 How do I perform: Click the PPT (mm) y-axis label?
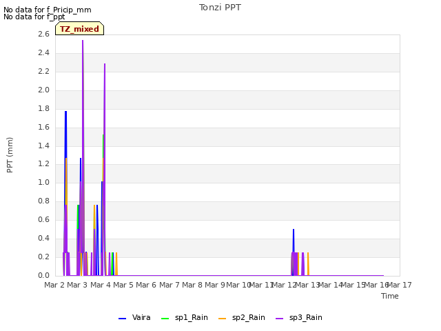(x=10, y=154)
